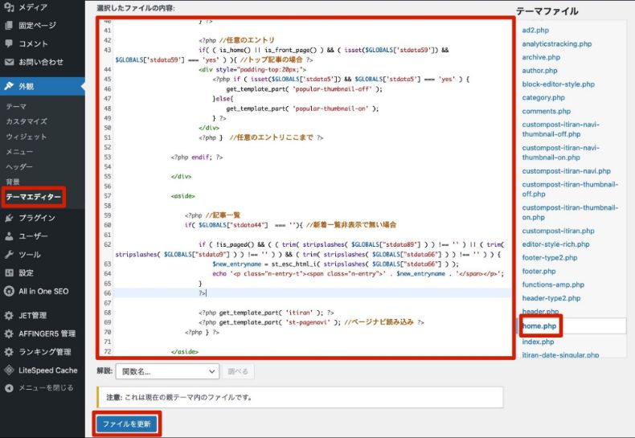Open category.php theme file
Viewport: 635px width, 438px height.
tap(543, 97)
